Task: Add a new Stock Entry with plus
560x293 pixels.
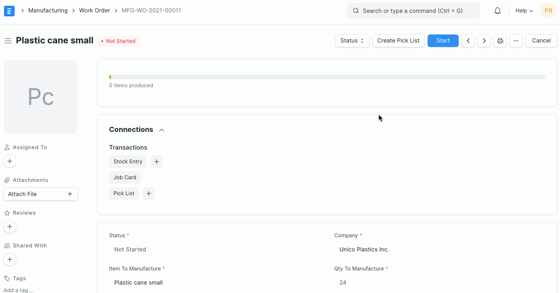Action: [x=157, y=162]
